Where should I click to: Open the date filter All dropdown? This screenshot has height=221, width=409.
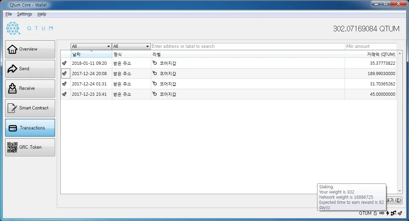click(x=91, y=46)
